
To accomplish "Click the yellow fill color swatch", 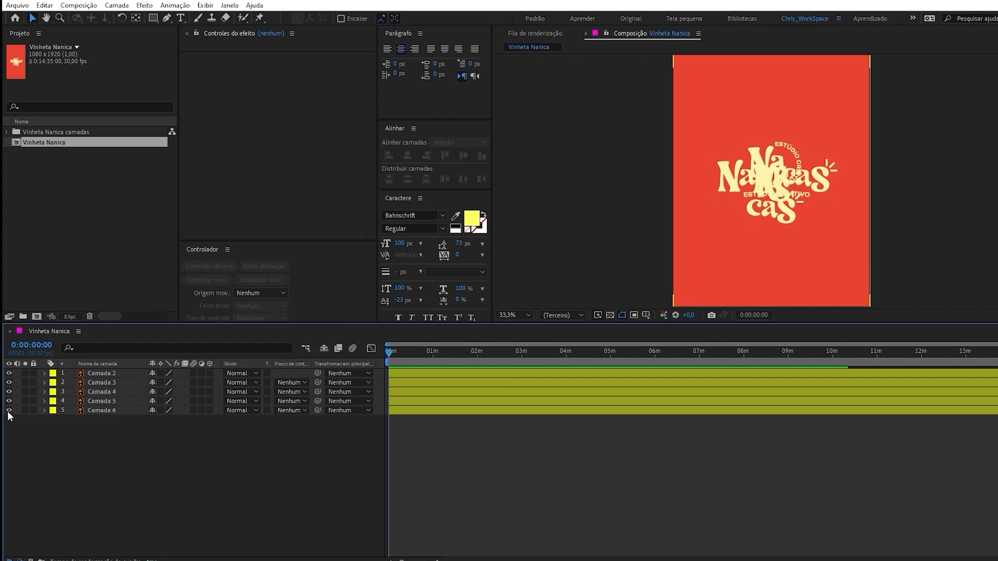I will (471, 218).
